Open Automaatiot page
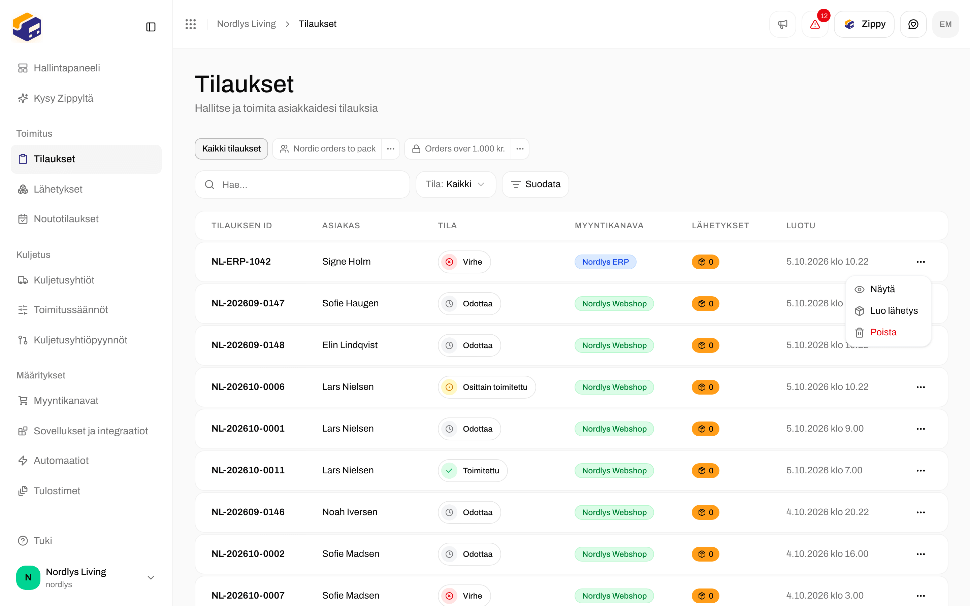The width and height of the screenshot is (970, 606). click(86, 461)
